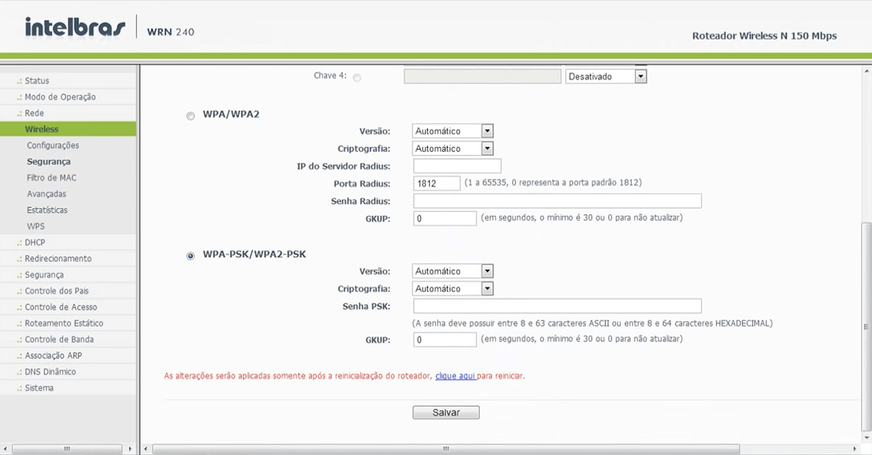The image size is (872, 455).
Task: Open WPA-PSK Criptografia dropdown
Action: 453,289
